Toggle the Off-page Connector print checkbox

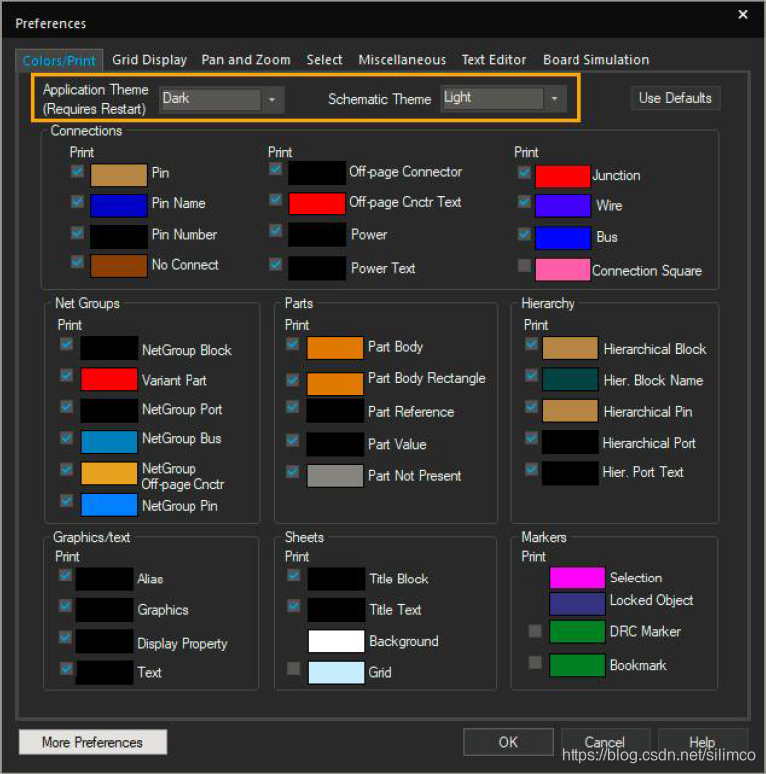pyautogui.click(x=276, y=170)
